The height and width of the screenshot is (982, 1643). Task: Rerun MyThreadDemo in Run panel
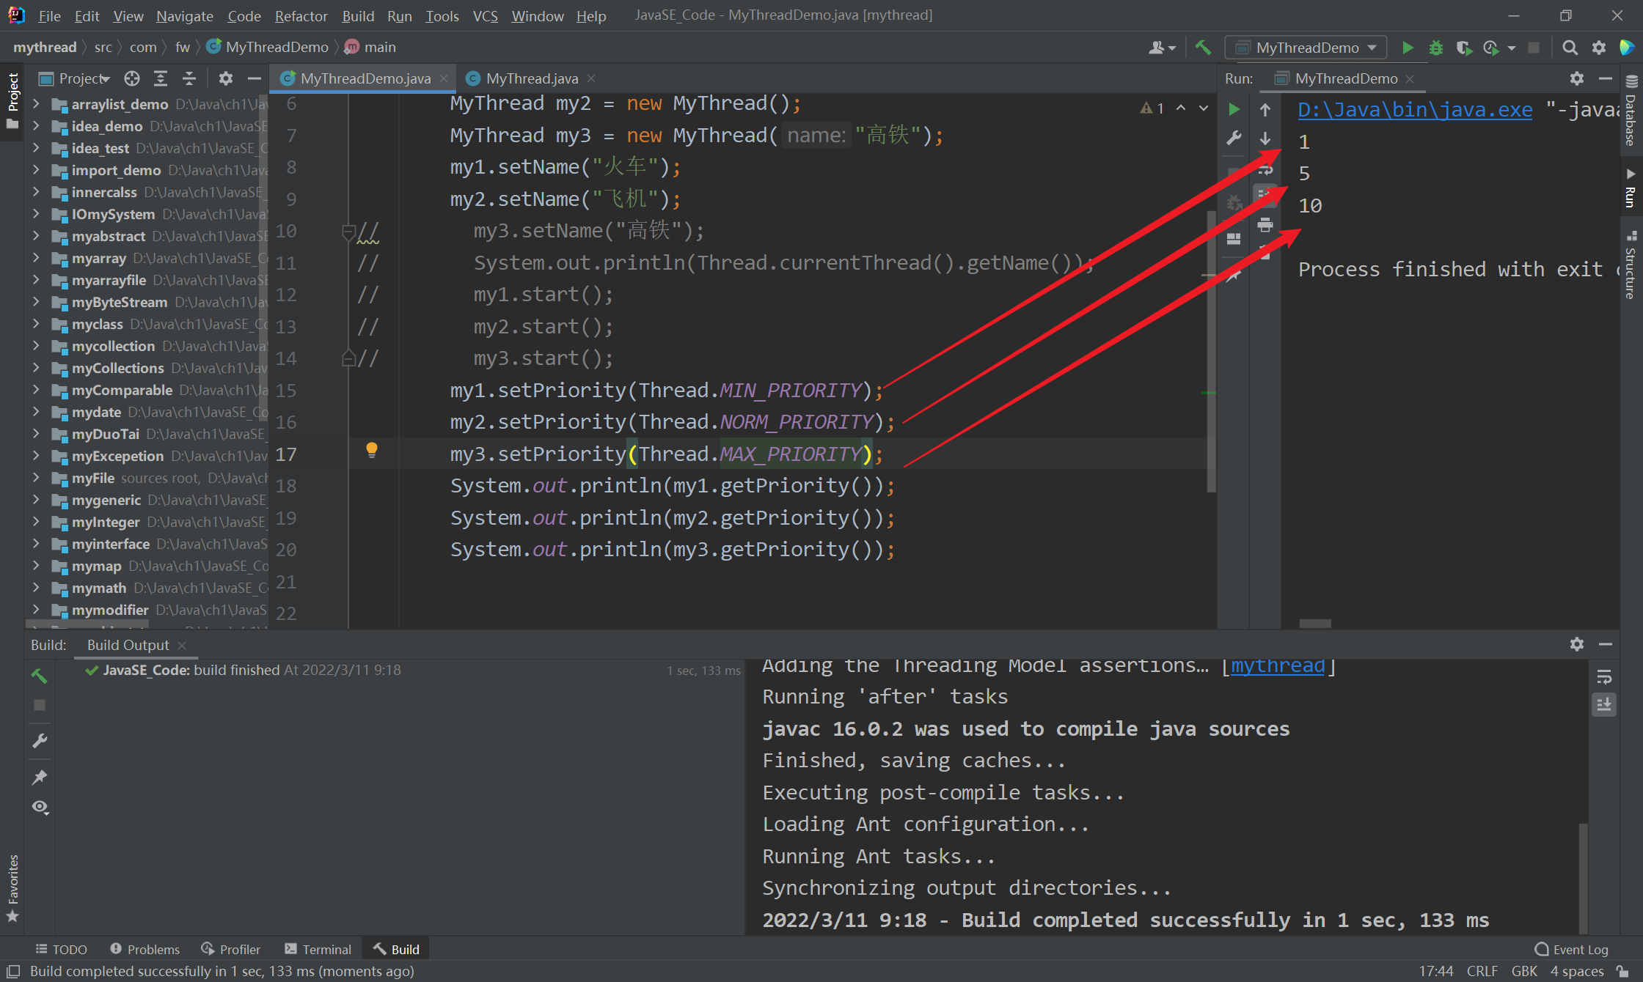point(1234,109)
